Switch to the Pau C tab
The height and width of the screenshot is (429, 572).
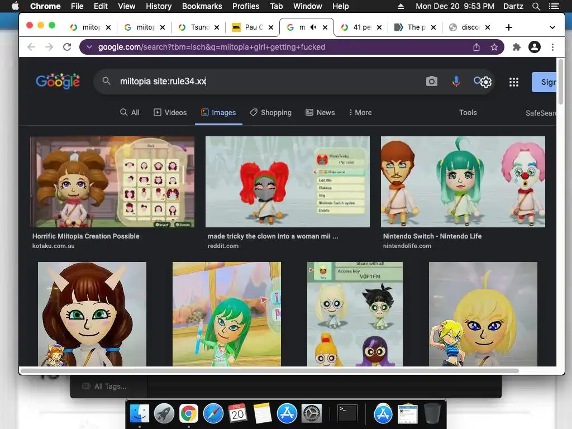coord(253,27)
